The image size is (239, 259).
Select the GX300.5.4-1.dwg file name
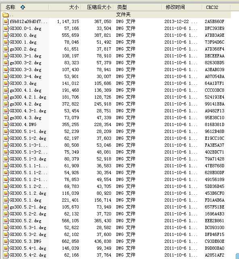coord(28,248)
